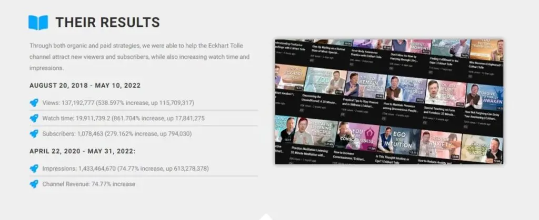Click the rocket icon beside Channel Revenue
The image size is (539, 220).
pyautogui.click(x=34, y=184)
